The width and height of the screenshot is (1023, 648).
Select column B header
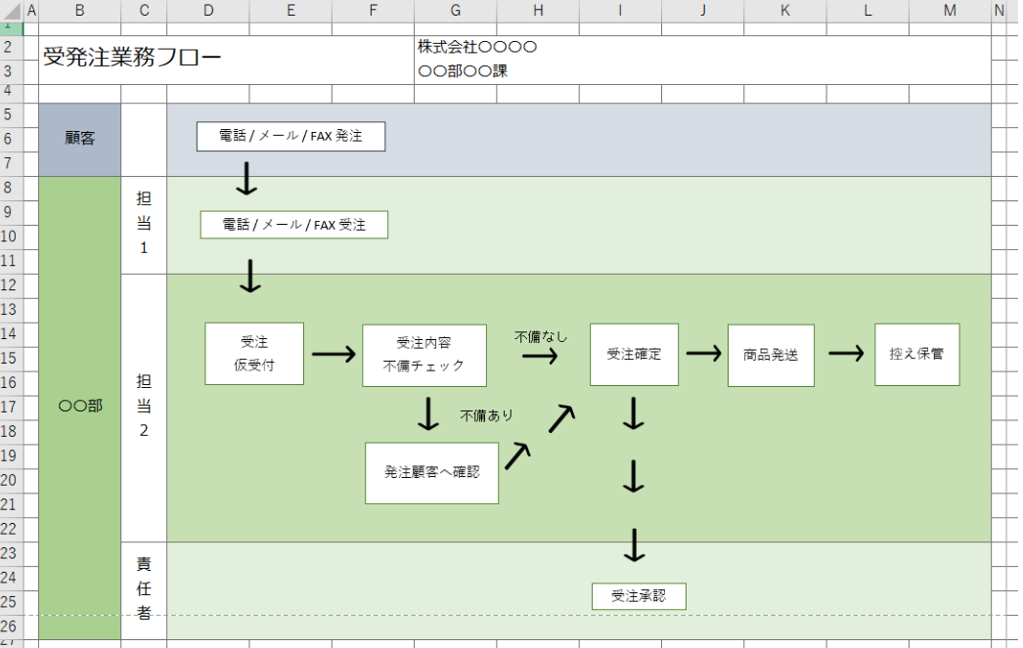point(79,11)
